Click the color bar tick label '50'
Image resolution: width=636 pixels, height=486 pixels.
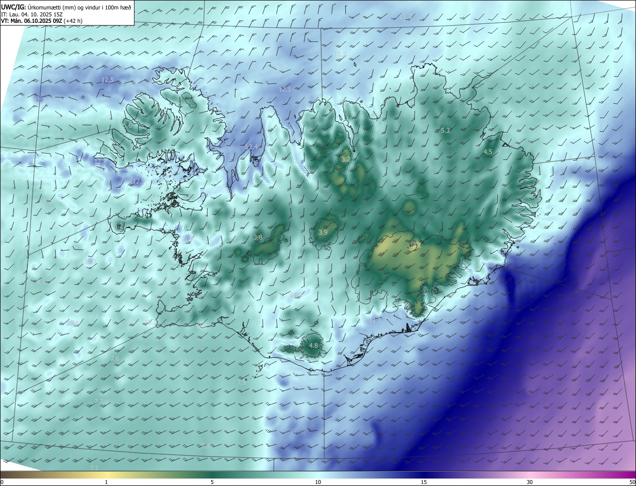(632, 483)
